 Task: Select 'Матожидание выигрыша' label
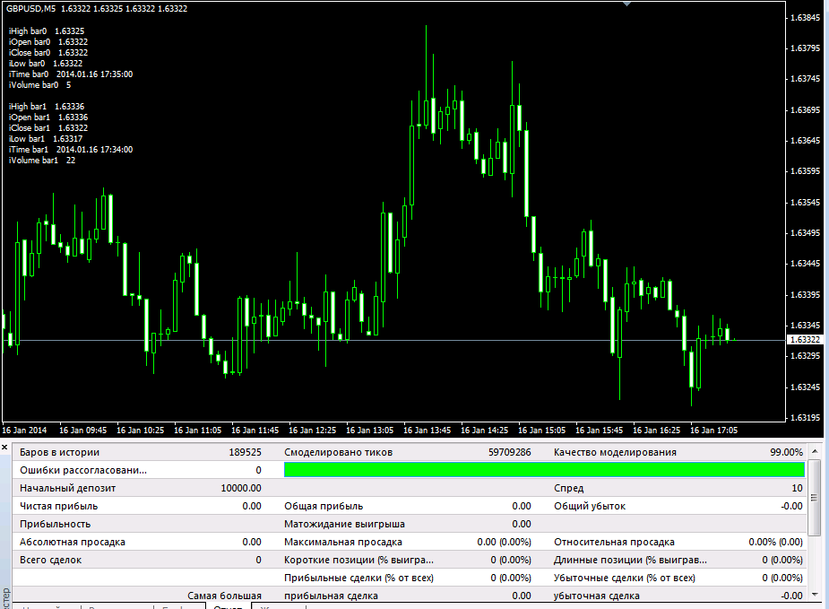pyautogui.click(x=344, y=525)
